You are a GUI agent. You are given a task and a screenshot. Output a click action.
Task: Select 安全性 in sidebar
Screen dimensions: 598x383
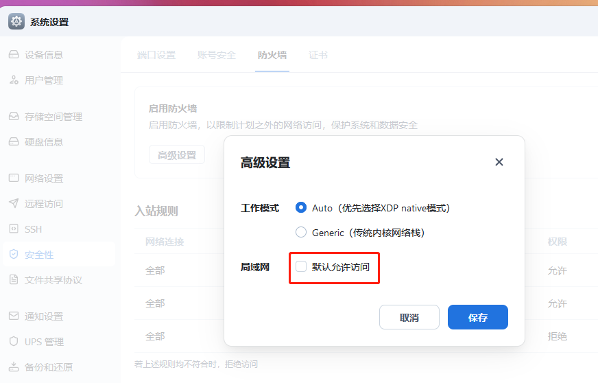pyautogui.click(x=59, y=255)
